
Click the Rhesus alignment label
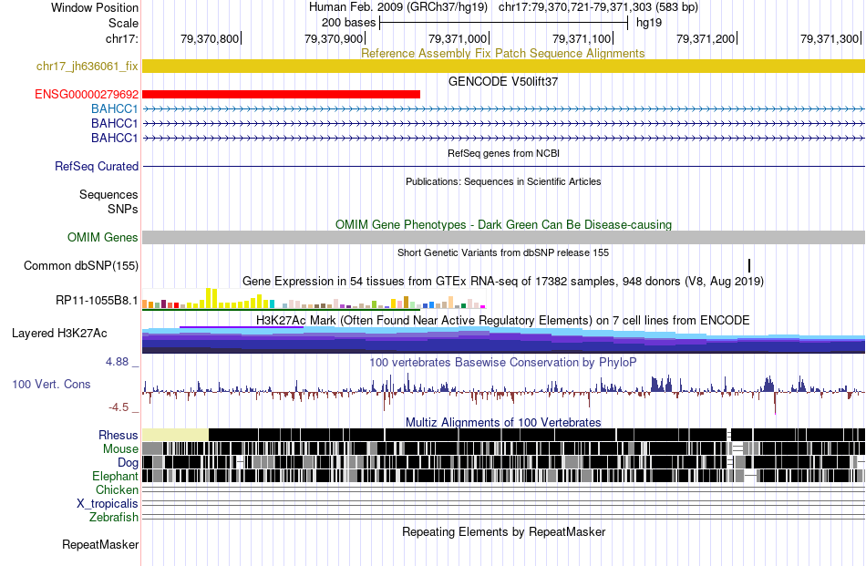(x=119, y=435)
